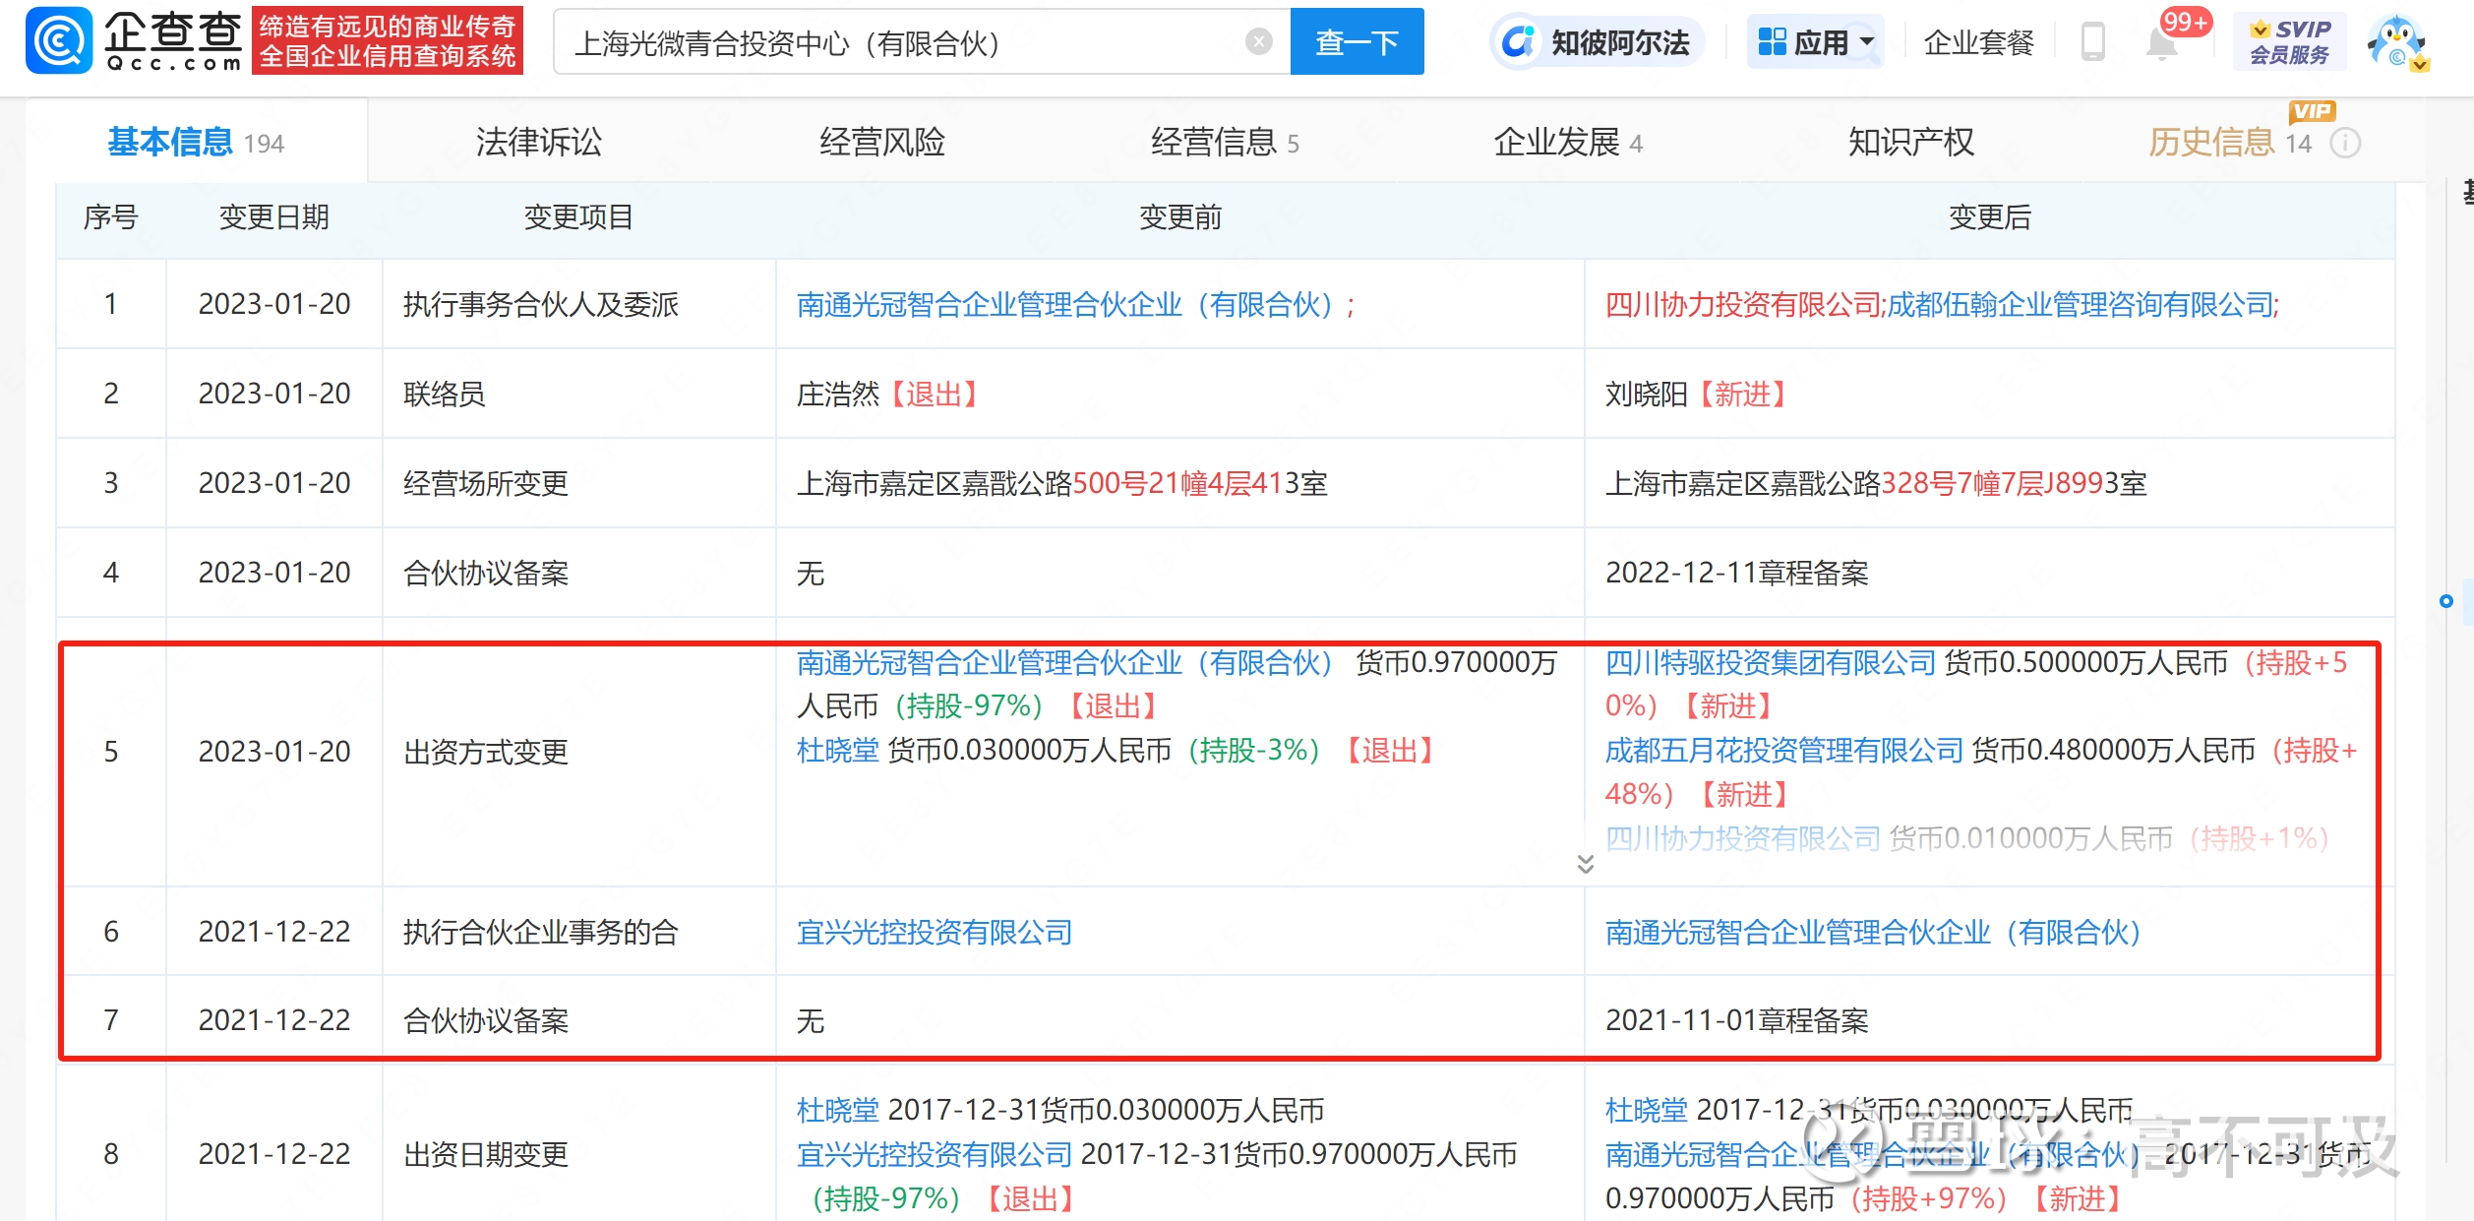
Task: Click 变更前 column header
Action: click(x=1179, y=217)
